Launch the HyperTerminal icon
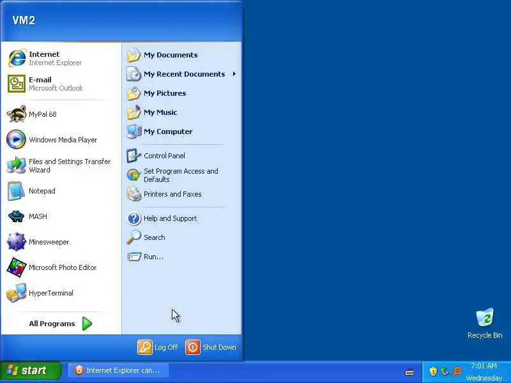This screenshot has width=511, height=383. coord(17,293)
